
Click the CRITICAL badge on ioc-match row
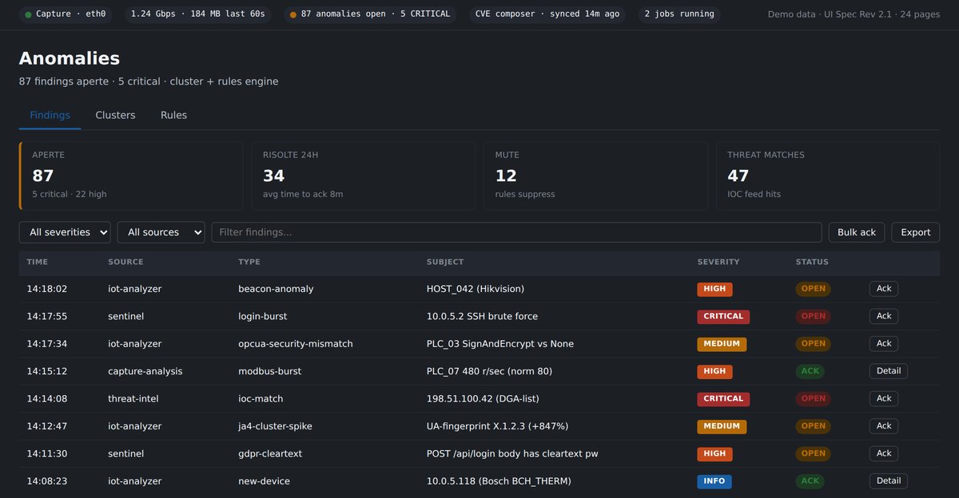(723, 398)
